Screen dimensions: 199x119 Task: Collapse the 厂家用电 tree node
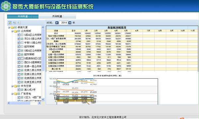tap(12, 94)
